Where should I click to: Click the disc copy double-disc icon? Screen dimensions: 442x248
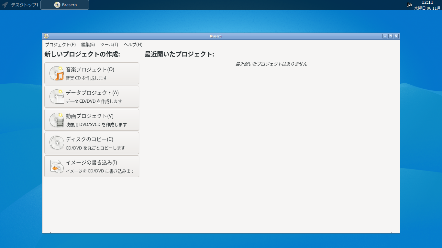(x=57, y=143)
